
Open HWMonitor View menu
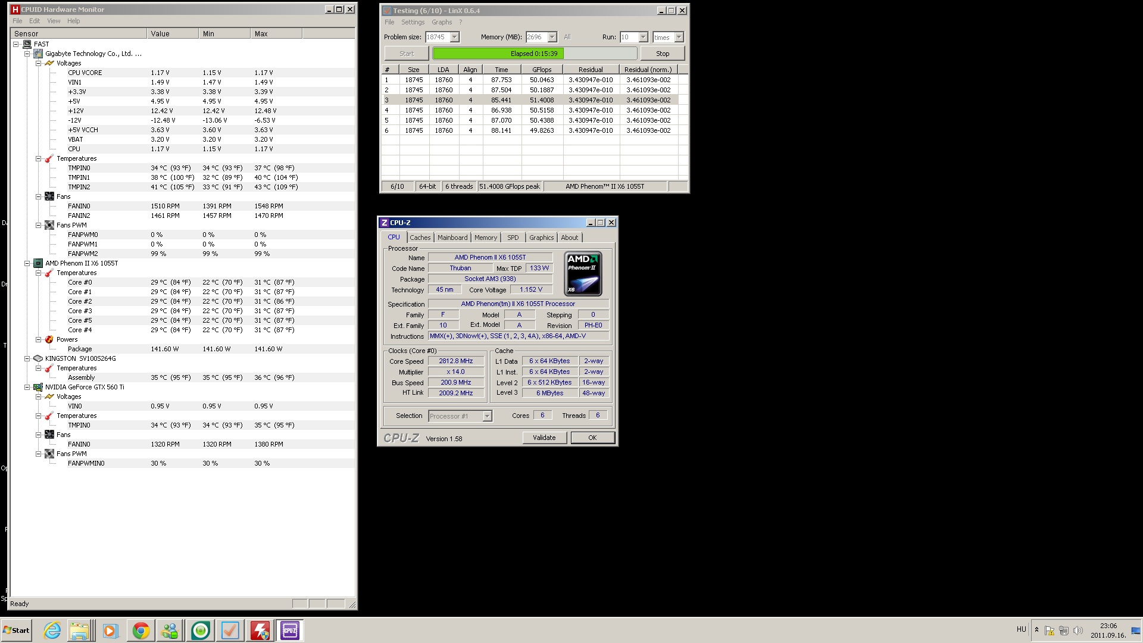54,21
